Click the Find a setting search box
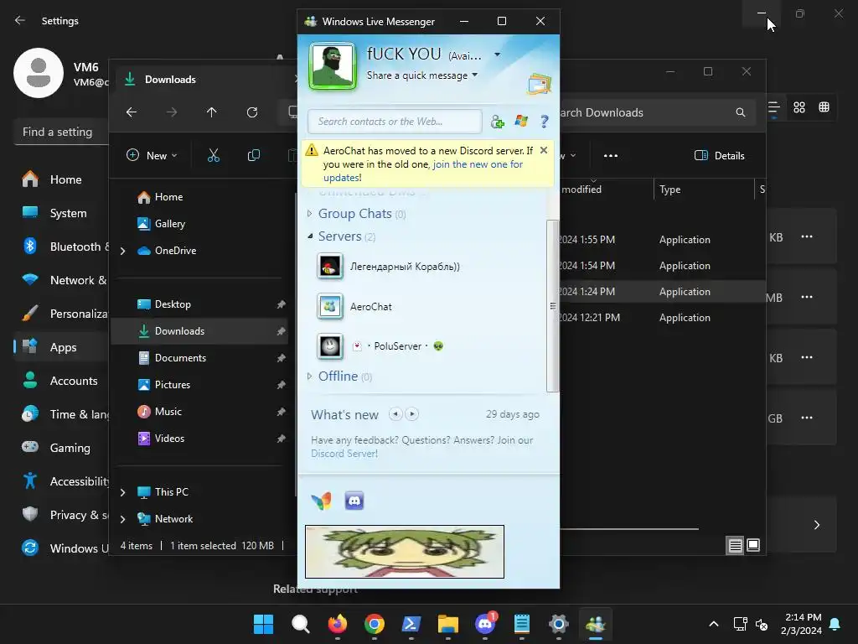The width and height of the screenshot is (858, 644). tap(61, 132)
